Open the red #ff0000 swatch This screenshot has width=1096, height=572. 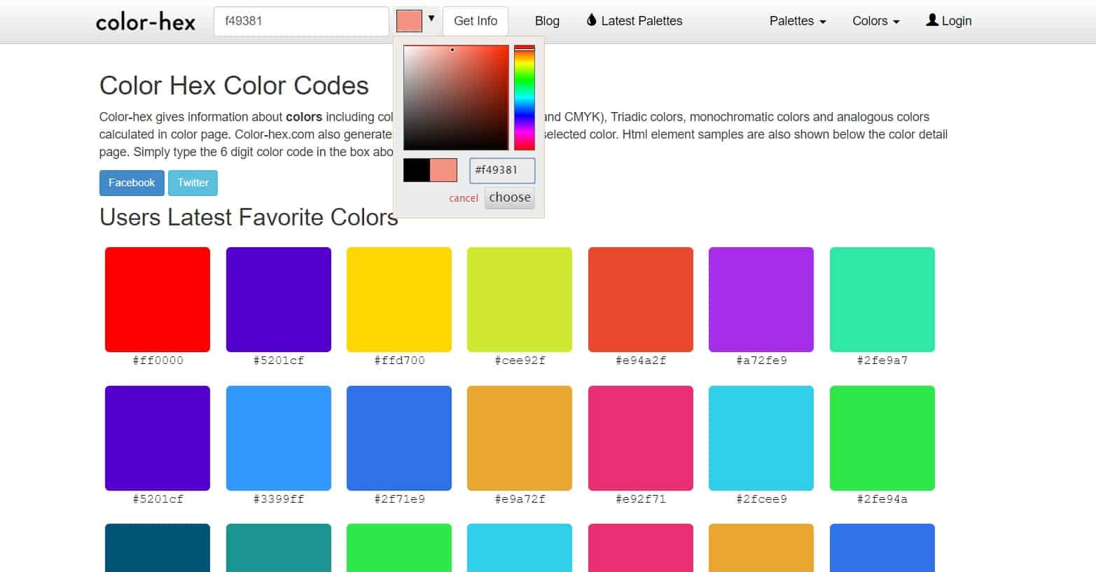[x=158, y=300]
